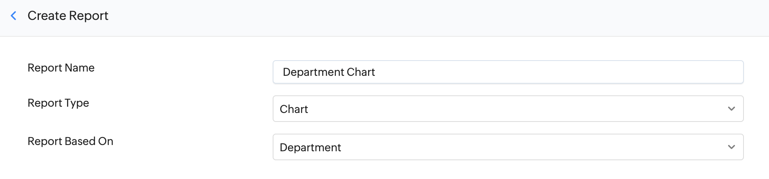Focus the empty area of Report Name box
The height and width of the screenshot is (179, 769).
549,72
